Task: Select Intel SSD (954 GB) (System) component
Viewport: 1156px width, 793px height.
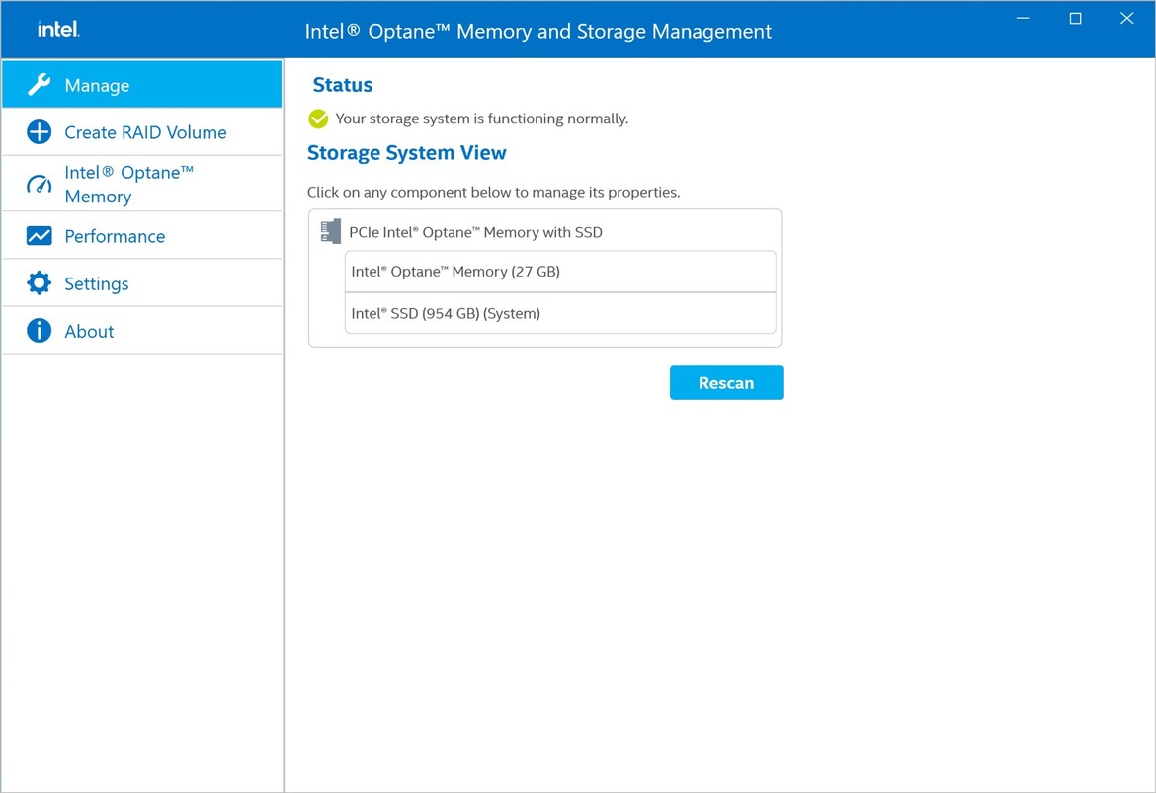Action: (x=560, y=313)
